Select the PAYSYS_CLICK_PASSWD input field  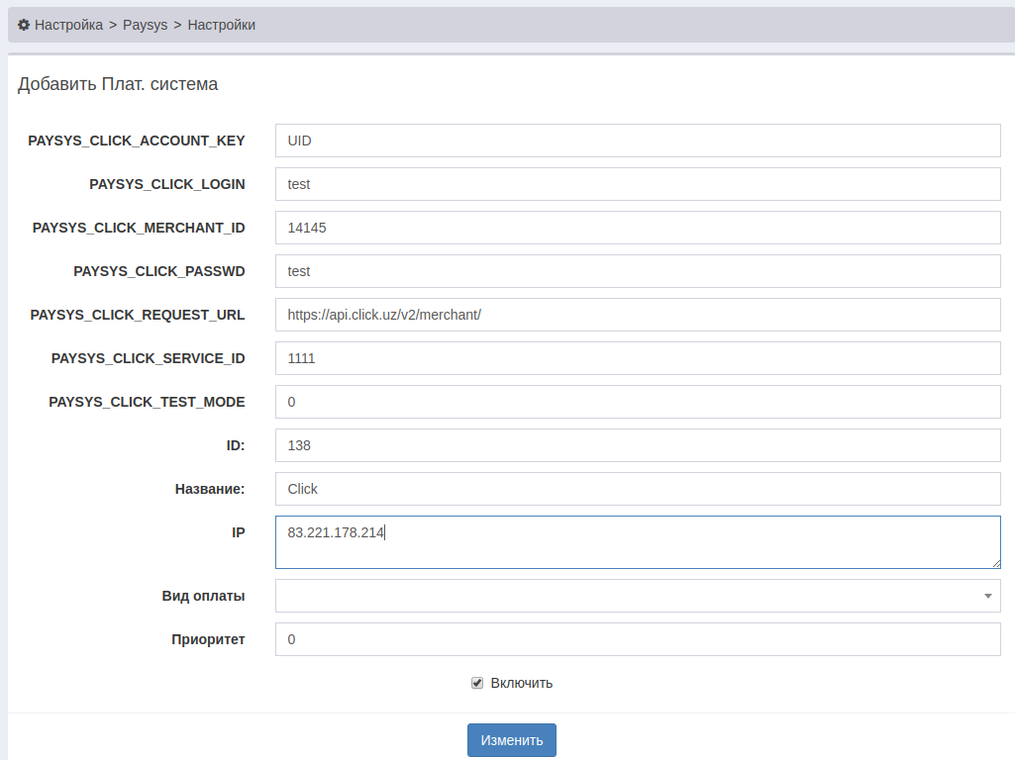(x=638, y=271)
